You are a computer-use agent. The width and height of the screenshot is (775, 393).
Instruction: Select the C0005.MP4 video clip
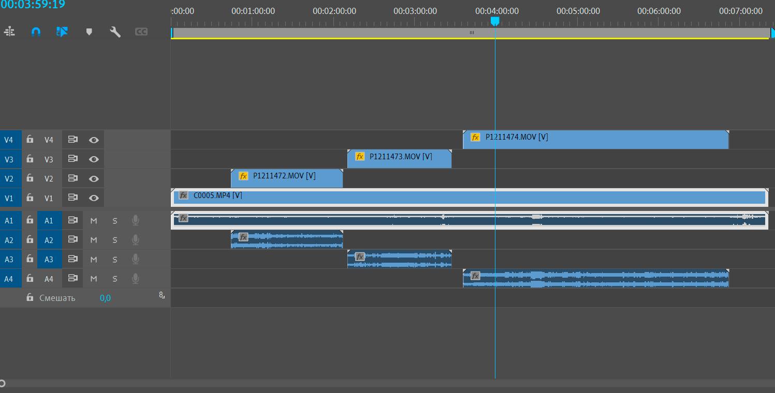[x=470, y=198]
